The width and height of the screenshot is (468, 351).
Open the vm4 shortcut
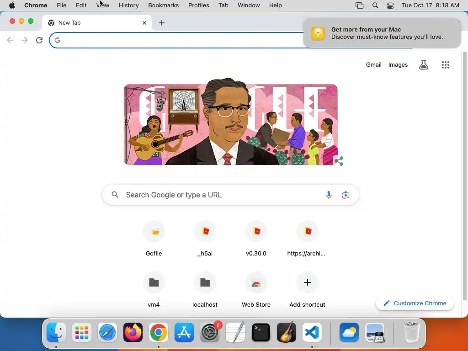click(154, 290)
